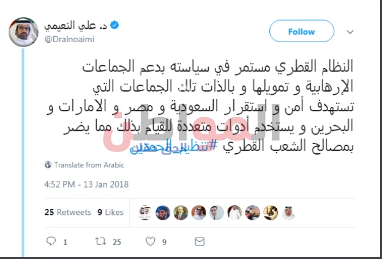Open the @Dralnoaimi handle link
The width and height of the screenshot is (382, 259).
tap(69, 39)
